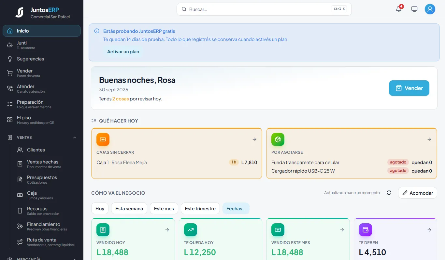The width and height of the screenshot is (445, 260).
Task: Open arrow on Te deben card
Action: [429, 230]
